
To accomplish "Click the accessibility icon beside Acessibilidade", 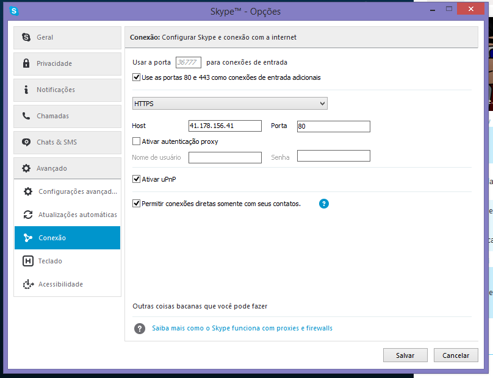I will coord(28,284).
